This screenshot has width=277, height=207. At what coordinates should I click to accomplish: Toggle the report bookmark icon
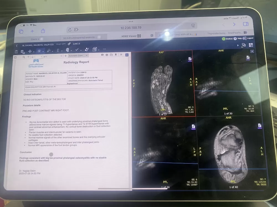[x=116, y=55]
